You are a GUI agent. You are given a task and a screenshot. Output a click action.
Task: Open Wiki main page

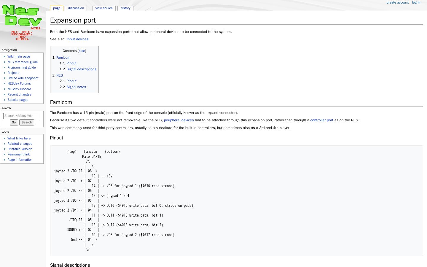19,56
